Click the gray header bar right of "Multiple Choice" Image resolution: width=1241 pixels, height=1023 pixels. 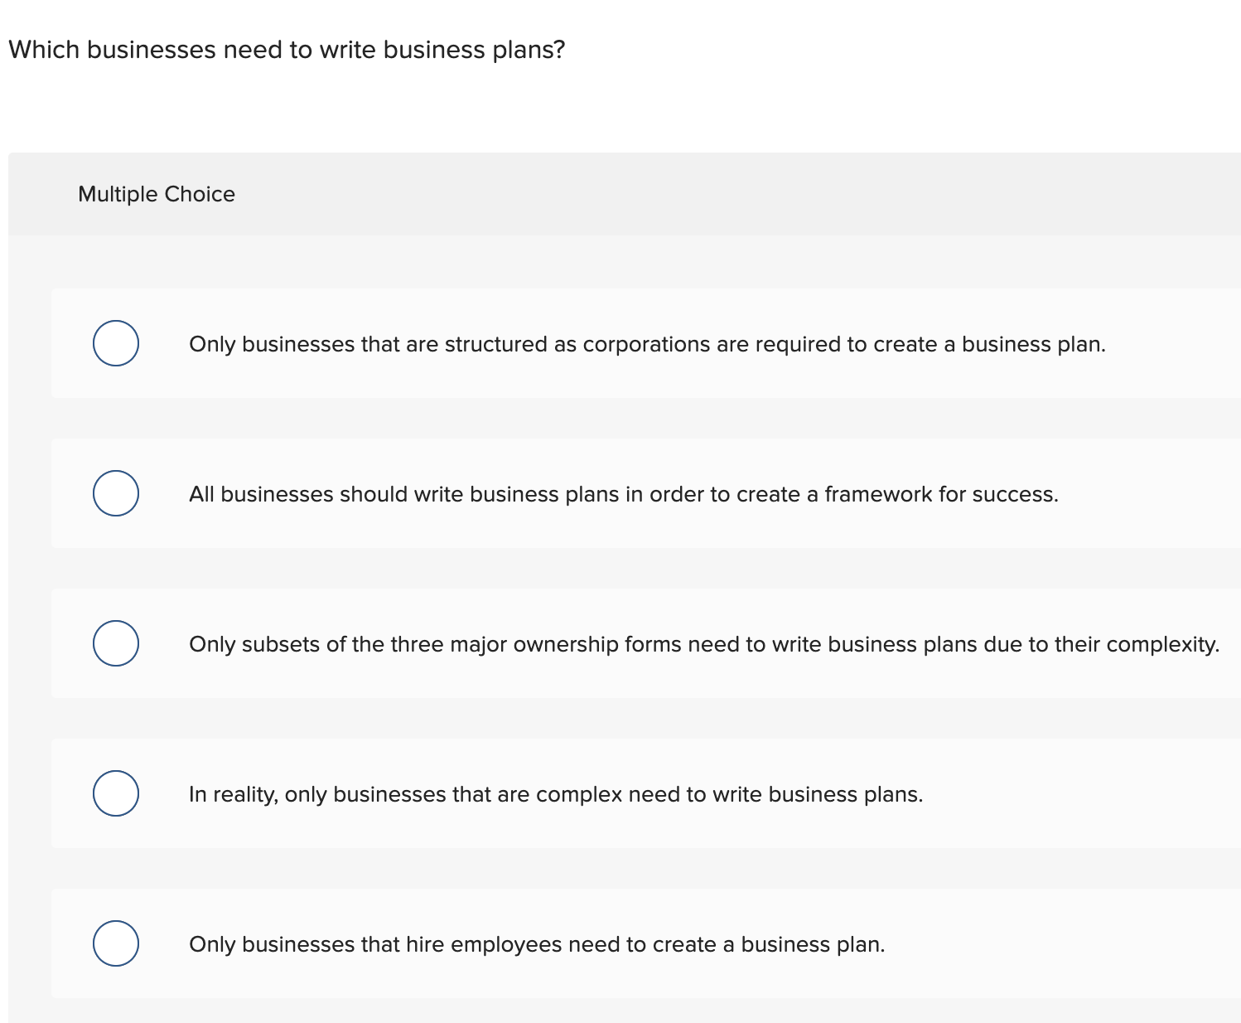746,194
